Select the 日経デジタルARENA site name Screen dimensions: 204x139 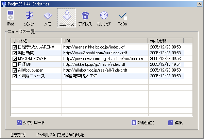click(36, 47)
